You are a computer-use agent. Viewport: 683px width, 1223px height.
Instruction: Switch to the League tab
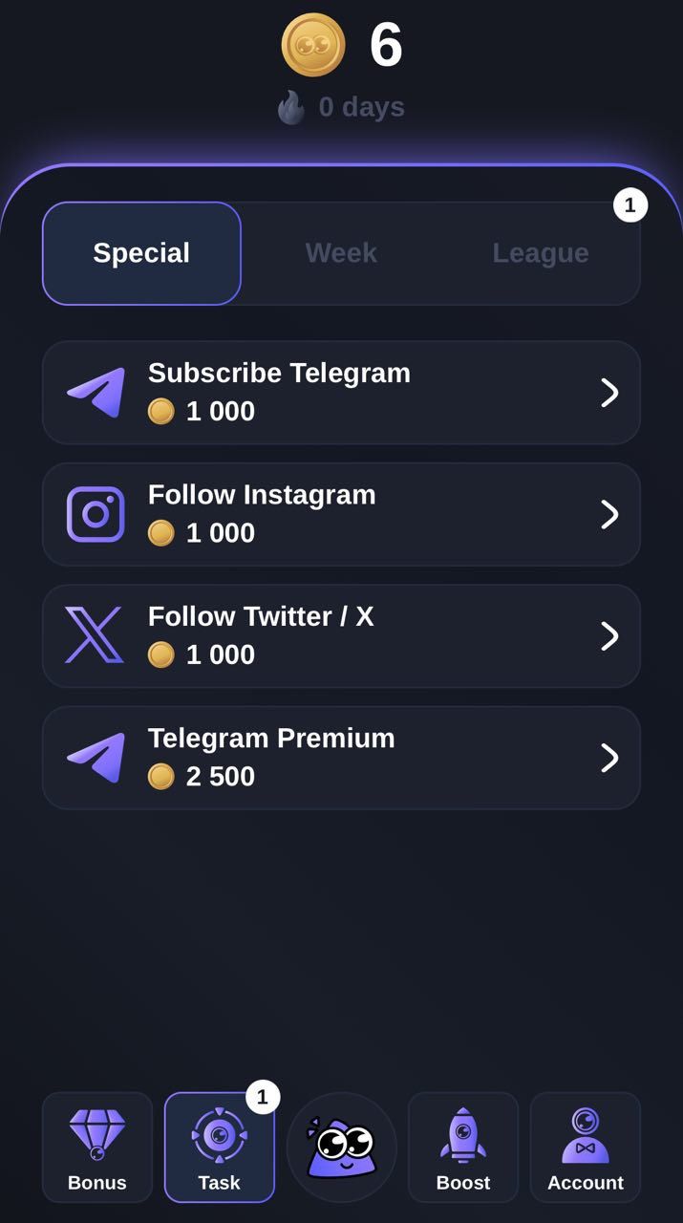[x=541, y=252]
